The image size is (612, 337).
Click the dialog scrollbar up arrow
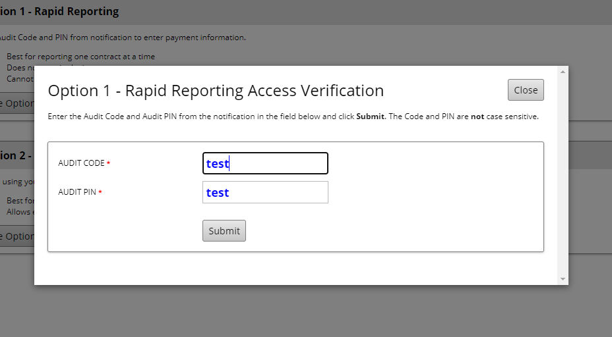coord(563,72)
